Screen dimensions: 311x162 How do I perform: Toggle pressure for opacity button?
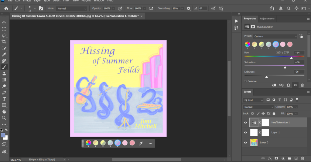coord(120,8)
